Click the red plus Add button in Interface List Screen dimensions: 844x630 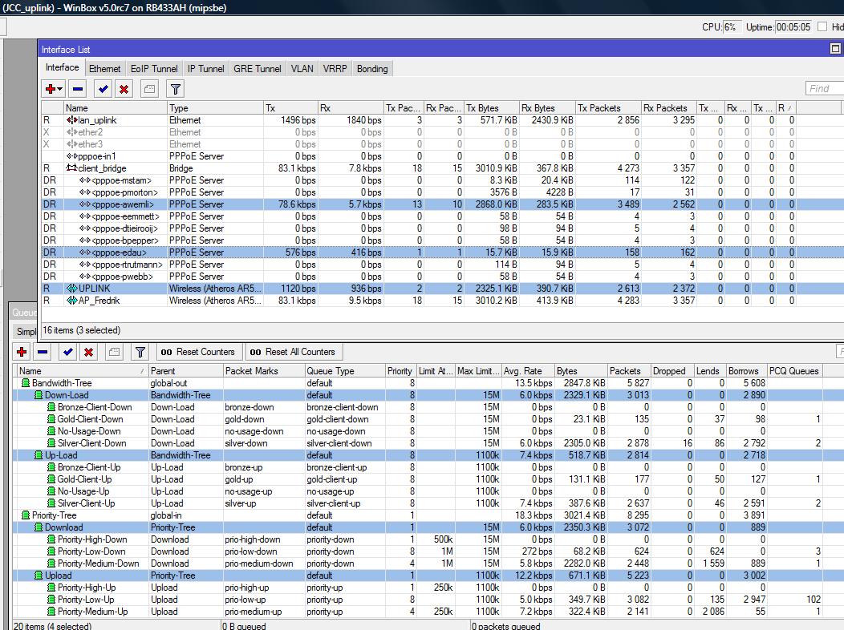pos(51,89)
